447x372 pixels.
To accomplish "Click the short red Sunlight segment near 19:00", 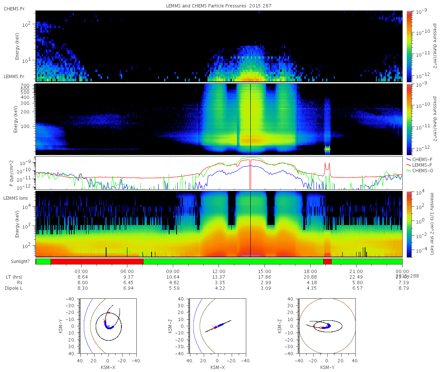I will [327, 262].
